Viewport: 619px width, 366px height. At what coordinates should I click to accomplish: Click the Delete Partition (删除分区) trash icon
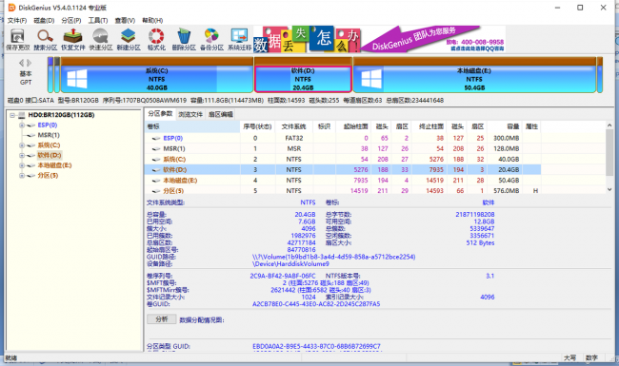184,39
